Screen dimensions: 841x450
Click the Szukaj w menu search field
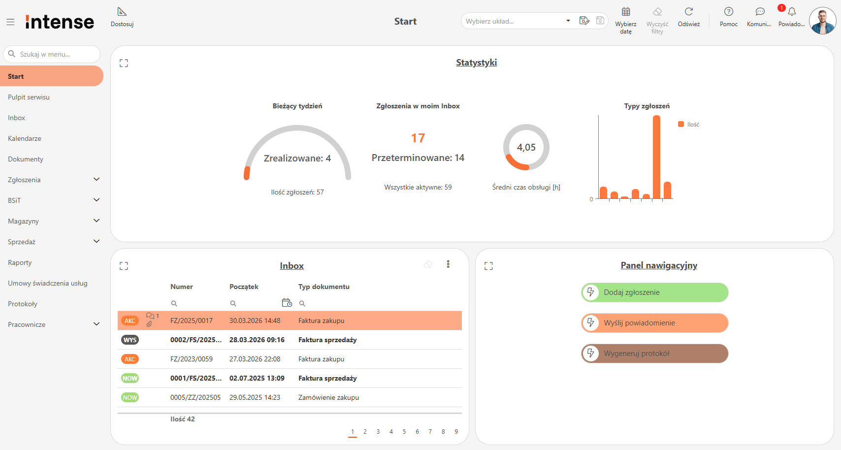57,54
